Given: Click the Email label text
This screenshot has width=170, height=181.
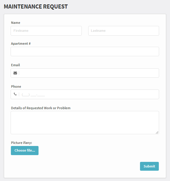Looking at the screenshot, I should coord(16,65).
